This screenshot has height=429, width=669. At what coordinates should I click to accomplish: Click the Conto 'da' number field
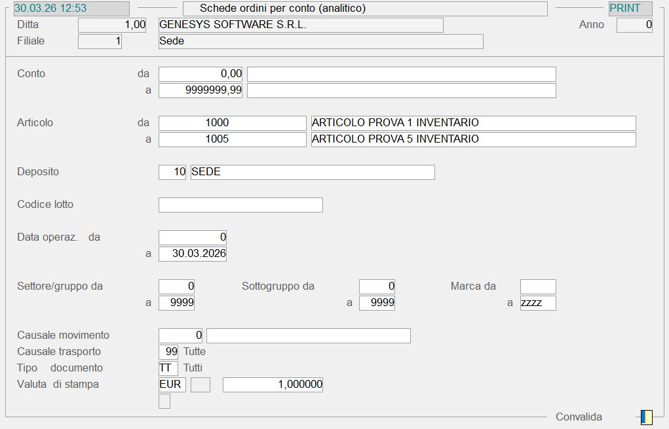pyautogui.click(x=201, y=74)
